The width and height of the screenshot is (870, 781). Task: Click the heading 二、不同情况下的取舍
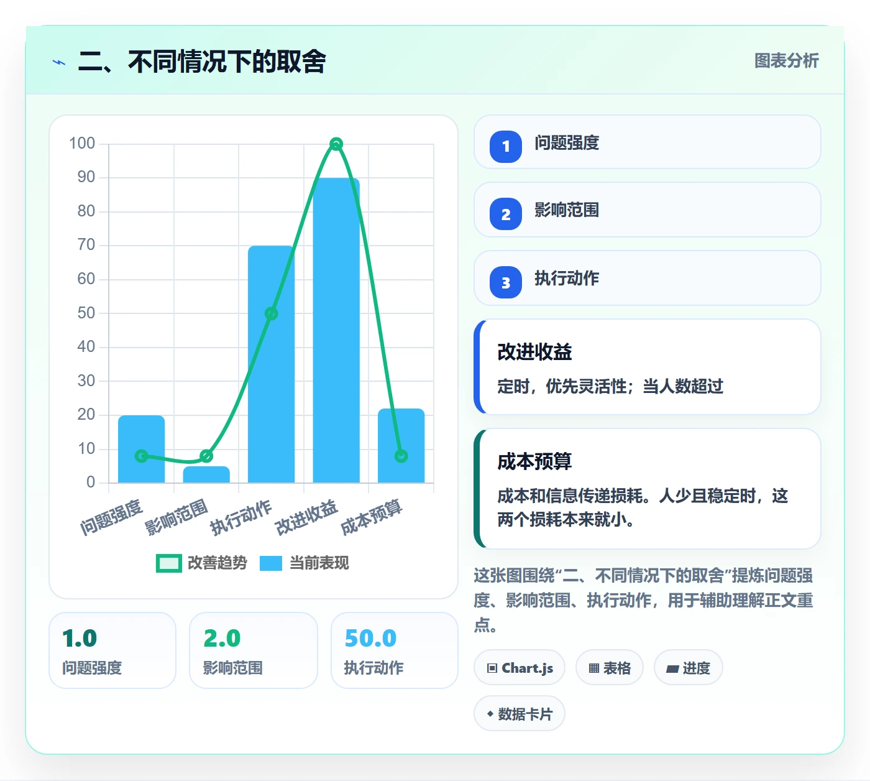point(202,62)
